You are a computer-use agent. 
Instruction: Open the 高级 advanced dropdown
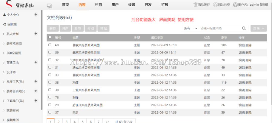coord(259,28)
